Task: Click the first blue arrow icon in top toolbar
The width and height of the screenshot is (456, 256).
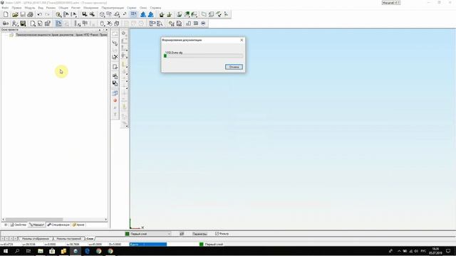Action: (x=143, y=14)
